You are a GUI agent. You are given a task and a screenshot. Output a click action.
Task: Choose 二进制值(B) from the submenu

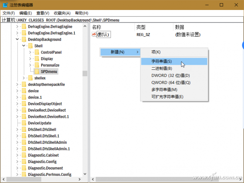click(174, 68)
